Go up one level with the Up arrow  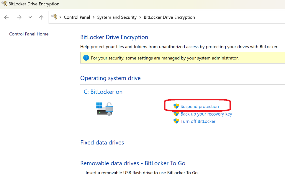[x=41, y=17]
